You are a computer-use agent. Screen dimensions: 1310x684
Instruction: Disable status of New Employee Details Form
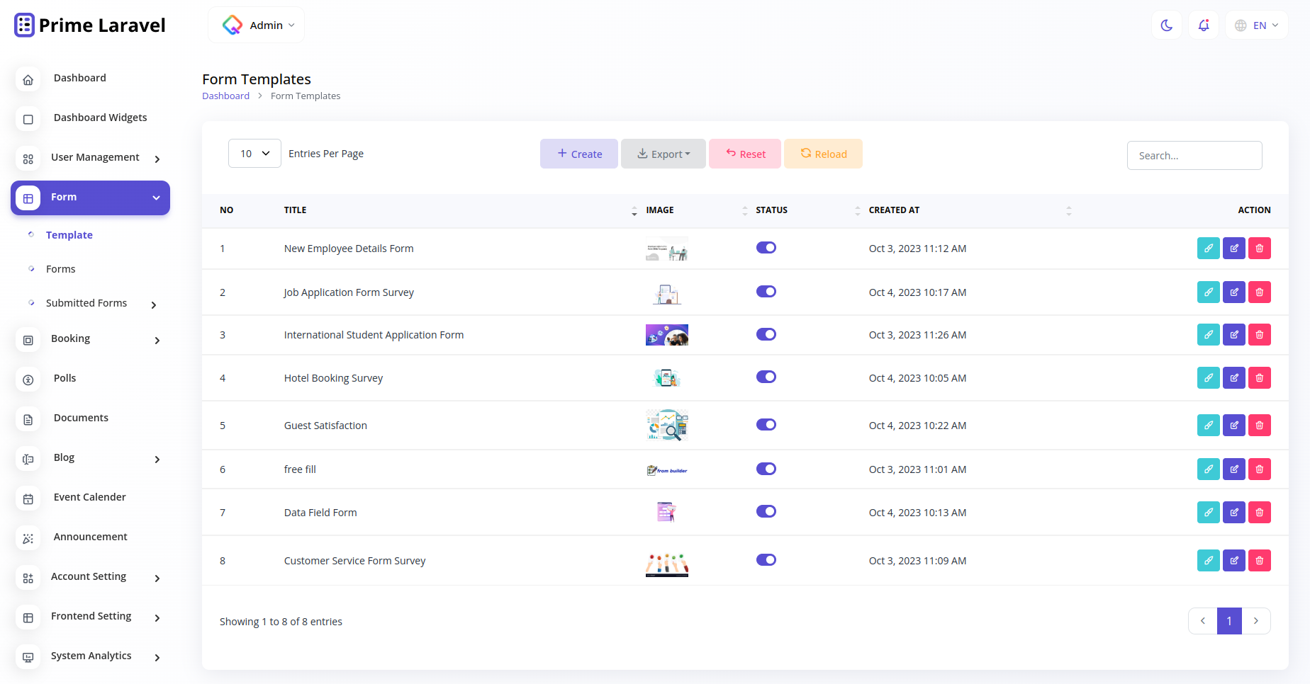[766, 248]
